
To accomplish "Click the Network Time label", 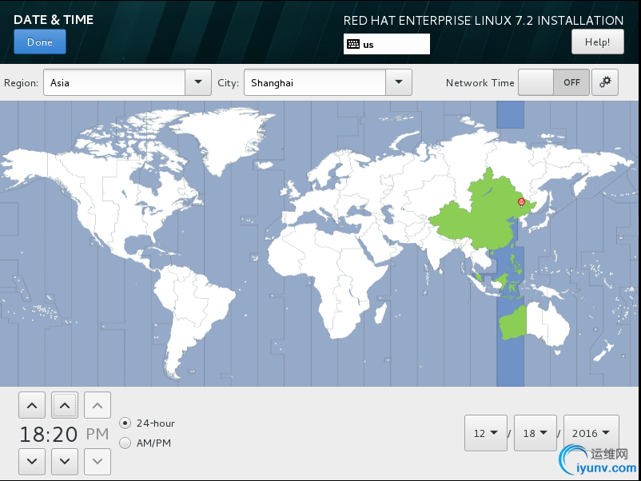I will pyautogui.click(x=480, y=83).
